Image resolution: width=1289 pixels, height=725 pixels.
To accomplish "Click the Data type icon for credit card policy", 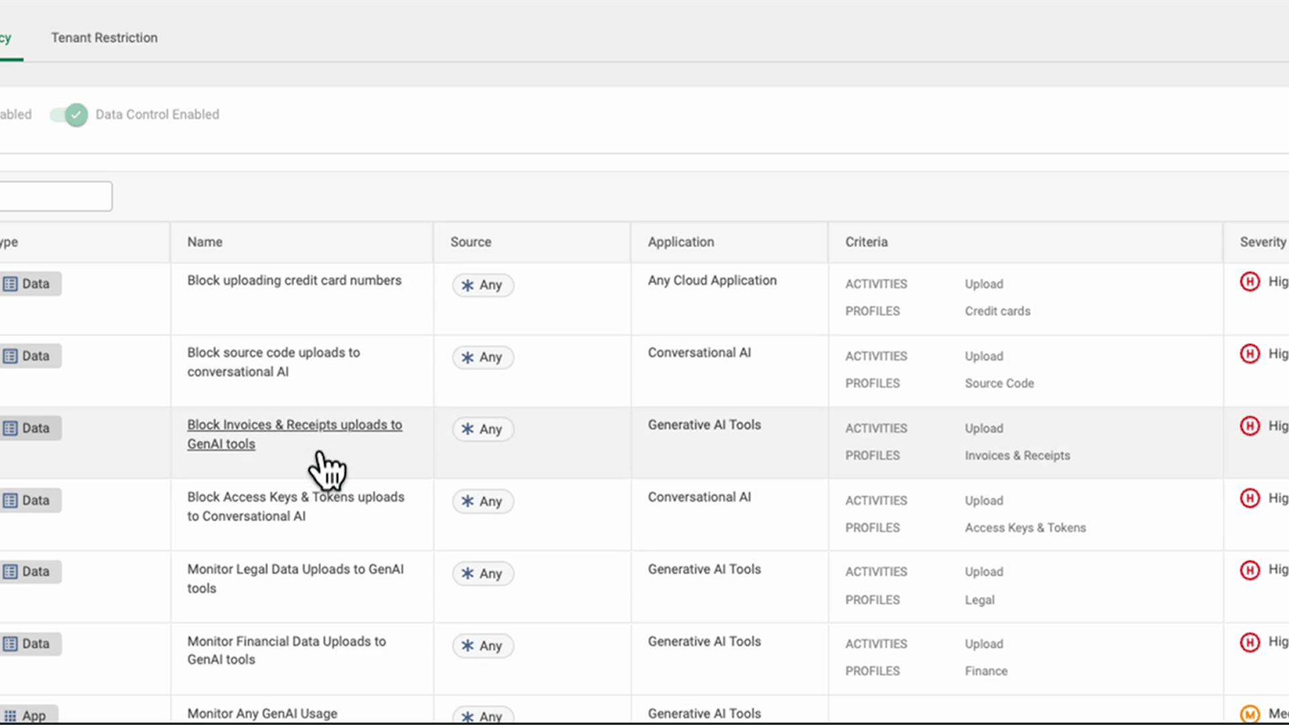I will pyautogui.click(x=10, y=284).
